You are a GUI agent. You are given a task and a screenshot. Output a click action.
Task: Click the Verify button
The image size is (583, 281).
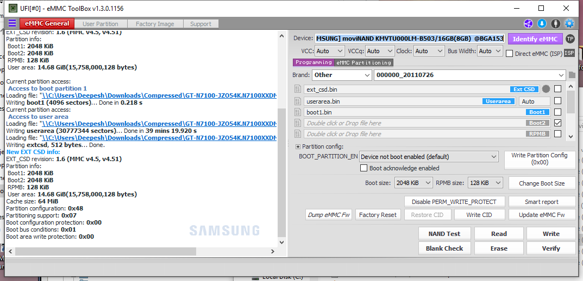[x=551, y=248]
